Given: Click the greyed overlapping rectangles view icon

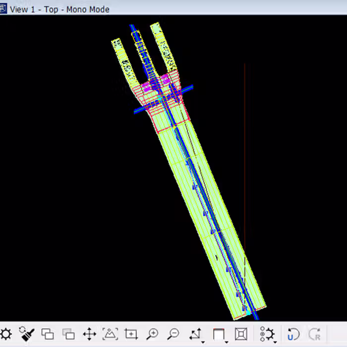Looking at the screenshot, I should pos(68,334).
